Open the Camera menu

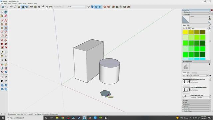click(15, 4)
